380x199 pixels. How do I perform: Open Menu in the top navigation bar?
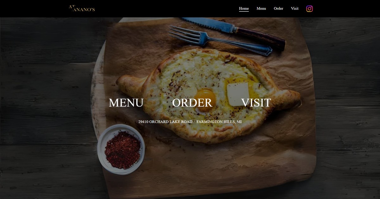(261, 9)
